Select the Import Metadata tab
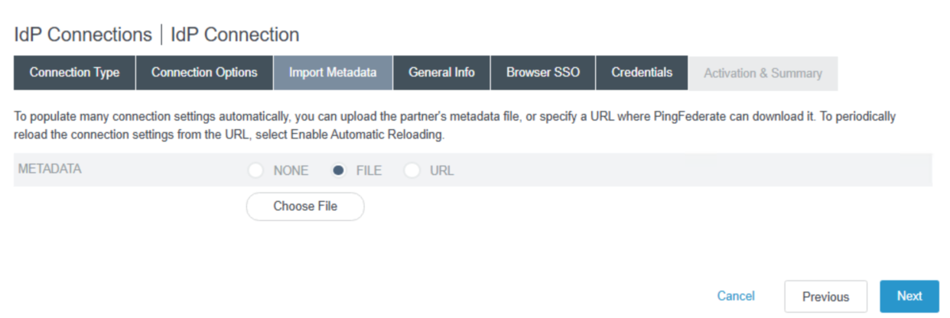The height and width of the screenshot is (318, 950). click(333, 73)
